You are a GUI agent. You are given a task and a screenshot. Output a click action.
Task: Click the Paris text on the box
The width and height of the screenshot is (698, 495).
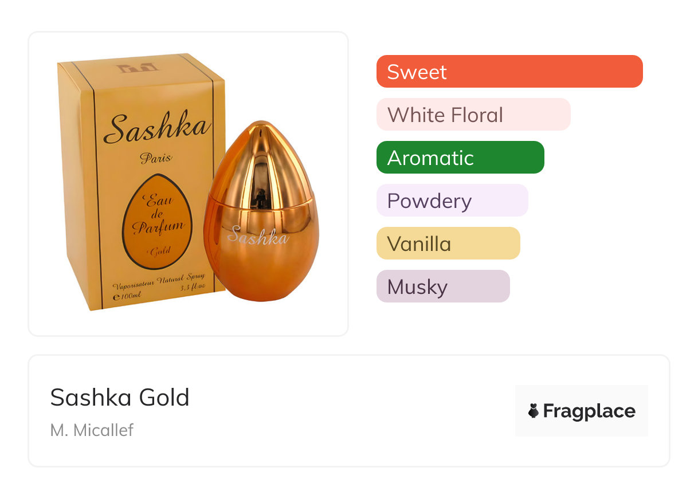point(156,158)
